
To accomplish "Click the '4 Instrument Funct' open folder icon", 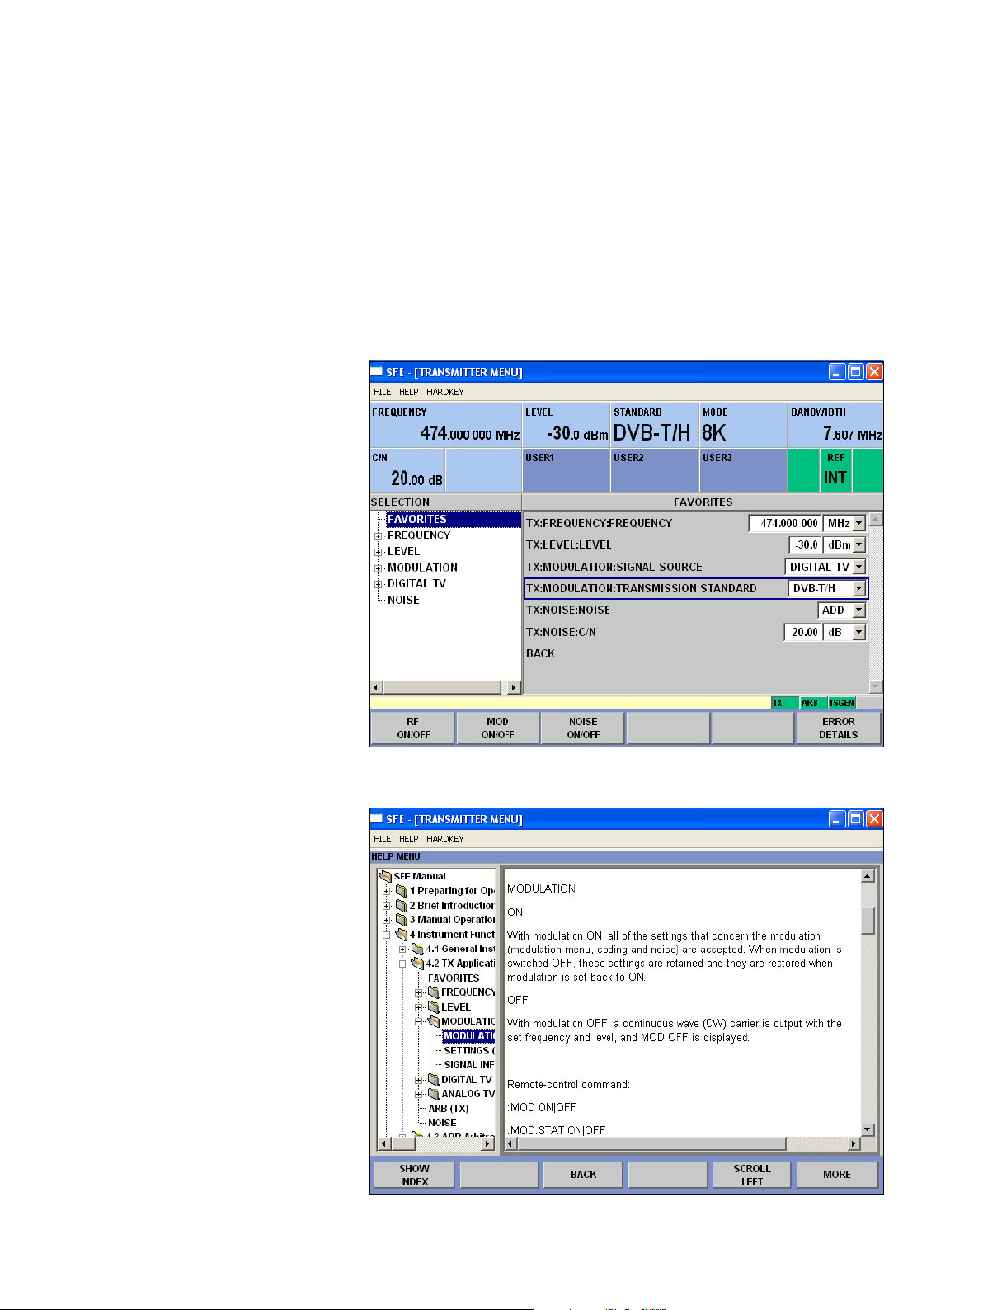I will (402, 935).
